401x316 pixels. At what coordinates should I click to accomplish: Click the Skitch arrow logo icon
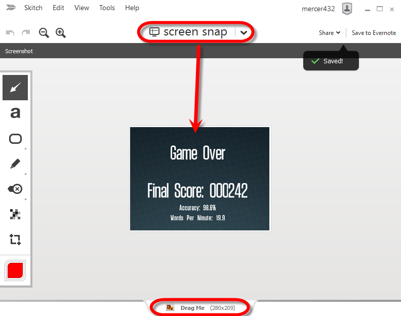(x=11, y=8)
